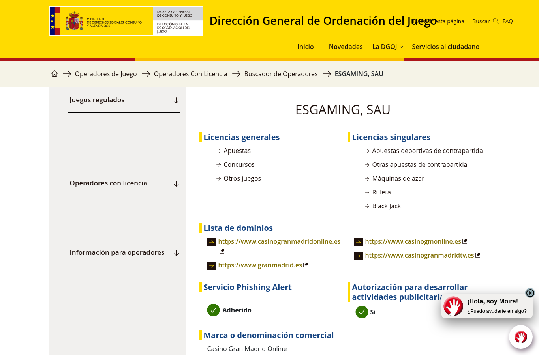This screenshot has width=539, height=355.
Task: Click Apuestas under Licencias generales
Action: pos(237,151)
